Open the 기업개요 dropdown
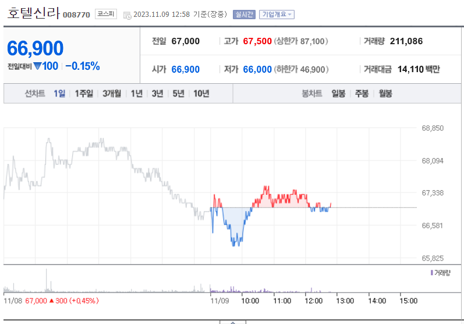The image size is (464, 324). tap(277, 15)
